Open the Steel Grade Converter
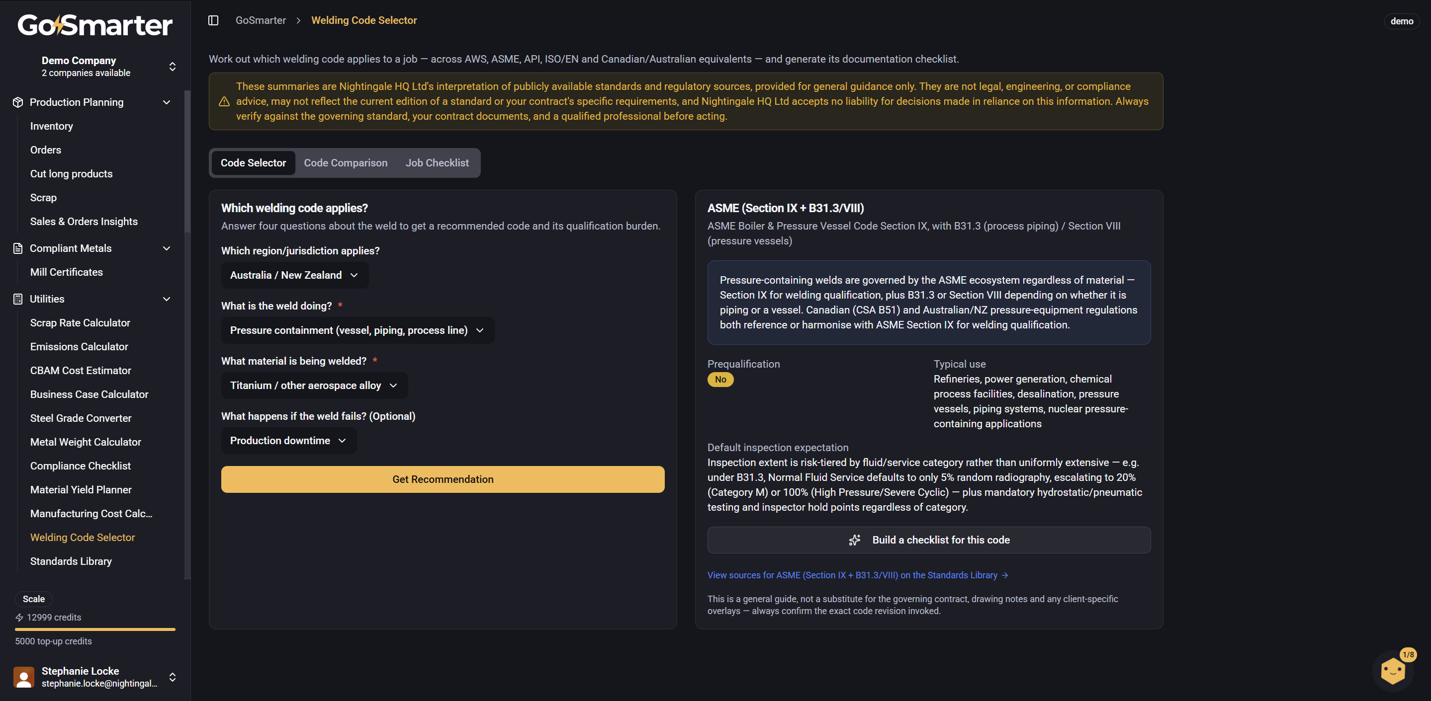The image size is (1431, 701). 81,418
